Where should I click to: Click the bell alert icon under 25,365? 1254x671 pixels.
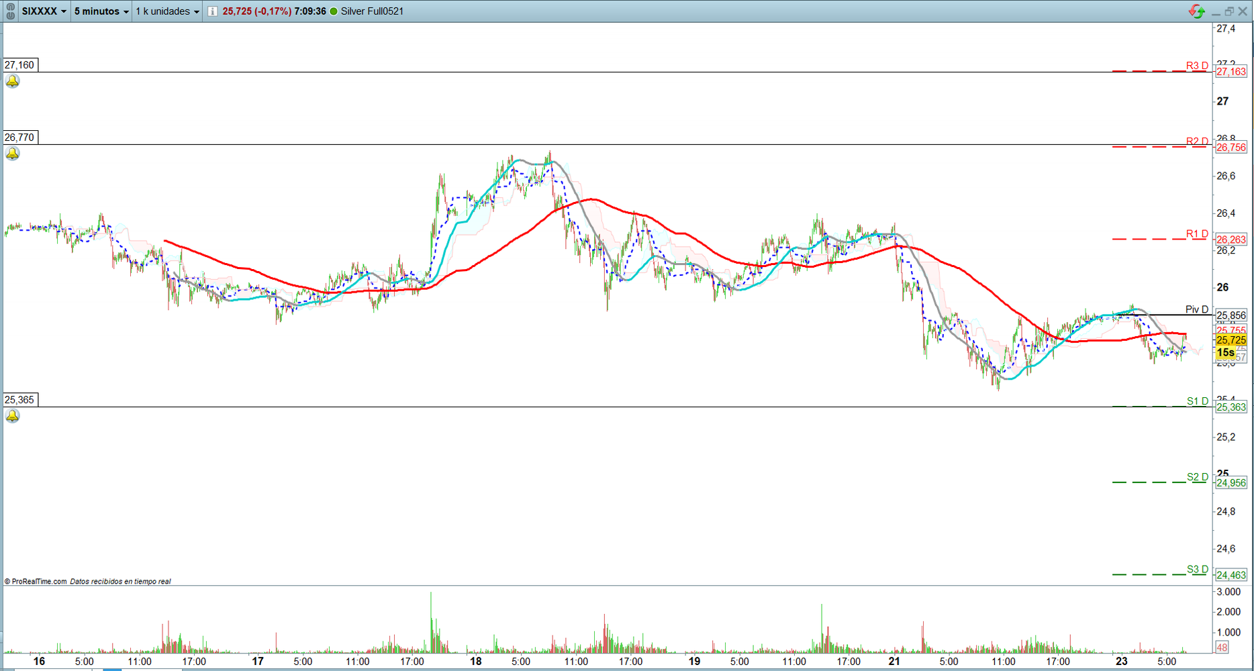click(x=13, y=416)
